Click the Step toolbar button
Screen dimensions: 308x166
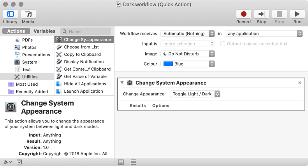261,14
